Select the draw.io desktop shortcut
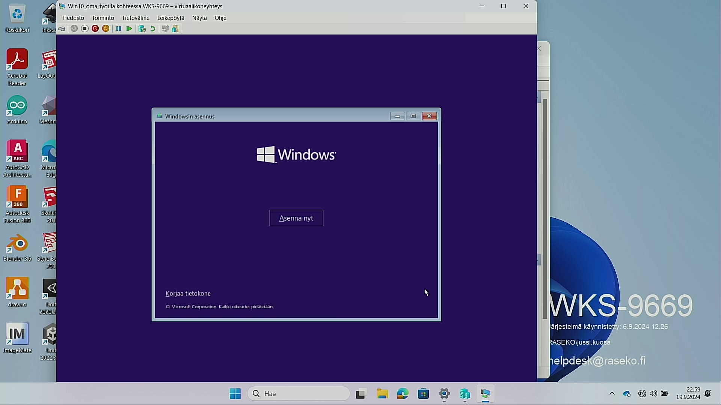 coord(17,293)
